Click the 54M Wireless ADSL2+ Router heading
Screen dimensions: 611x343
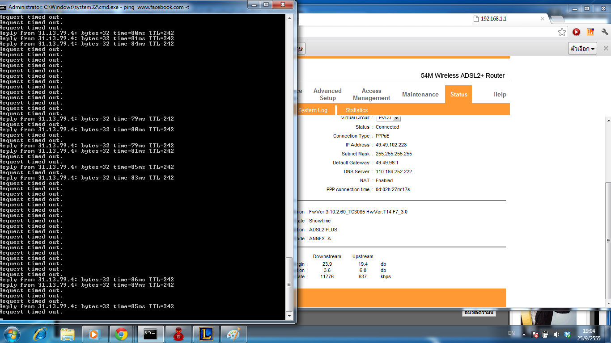point(462,75)
